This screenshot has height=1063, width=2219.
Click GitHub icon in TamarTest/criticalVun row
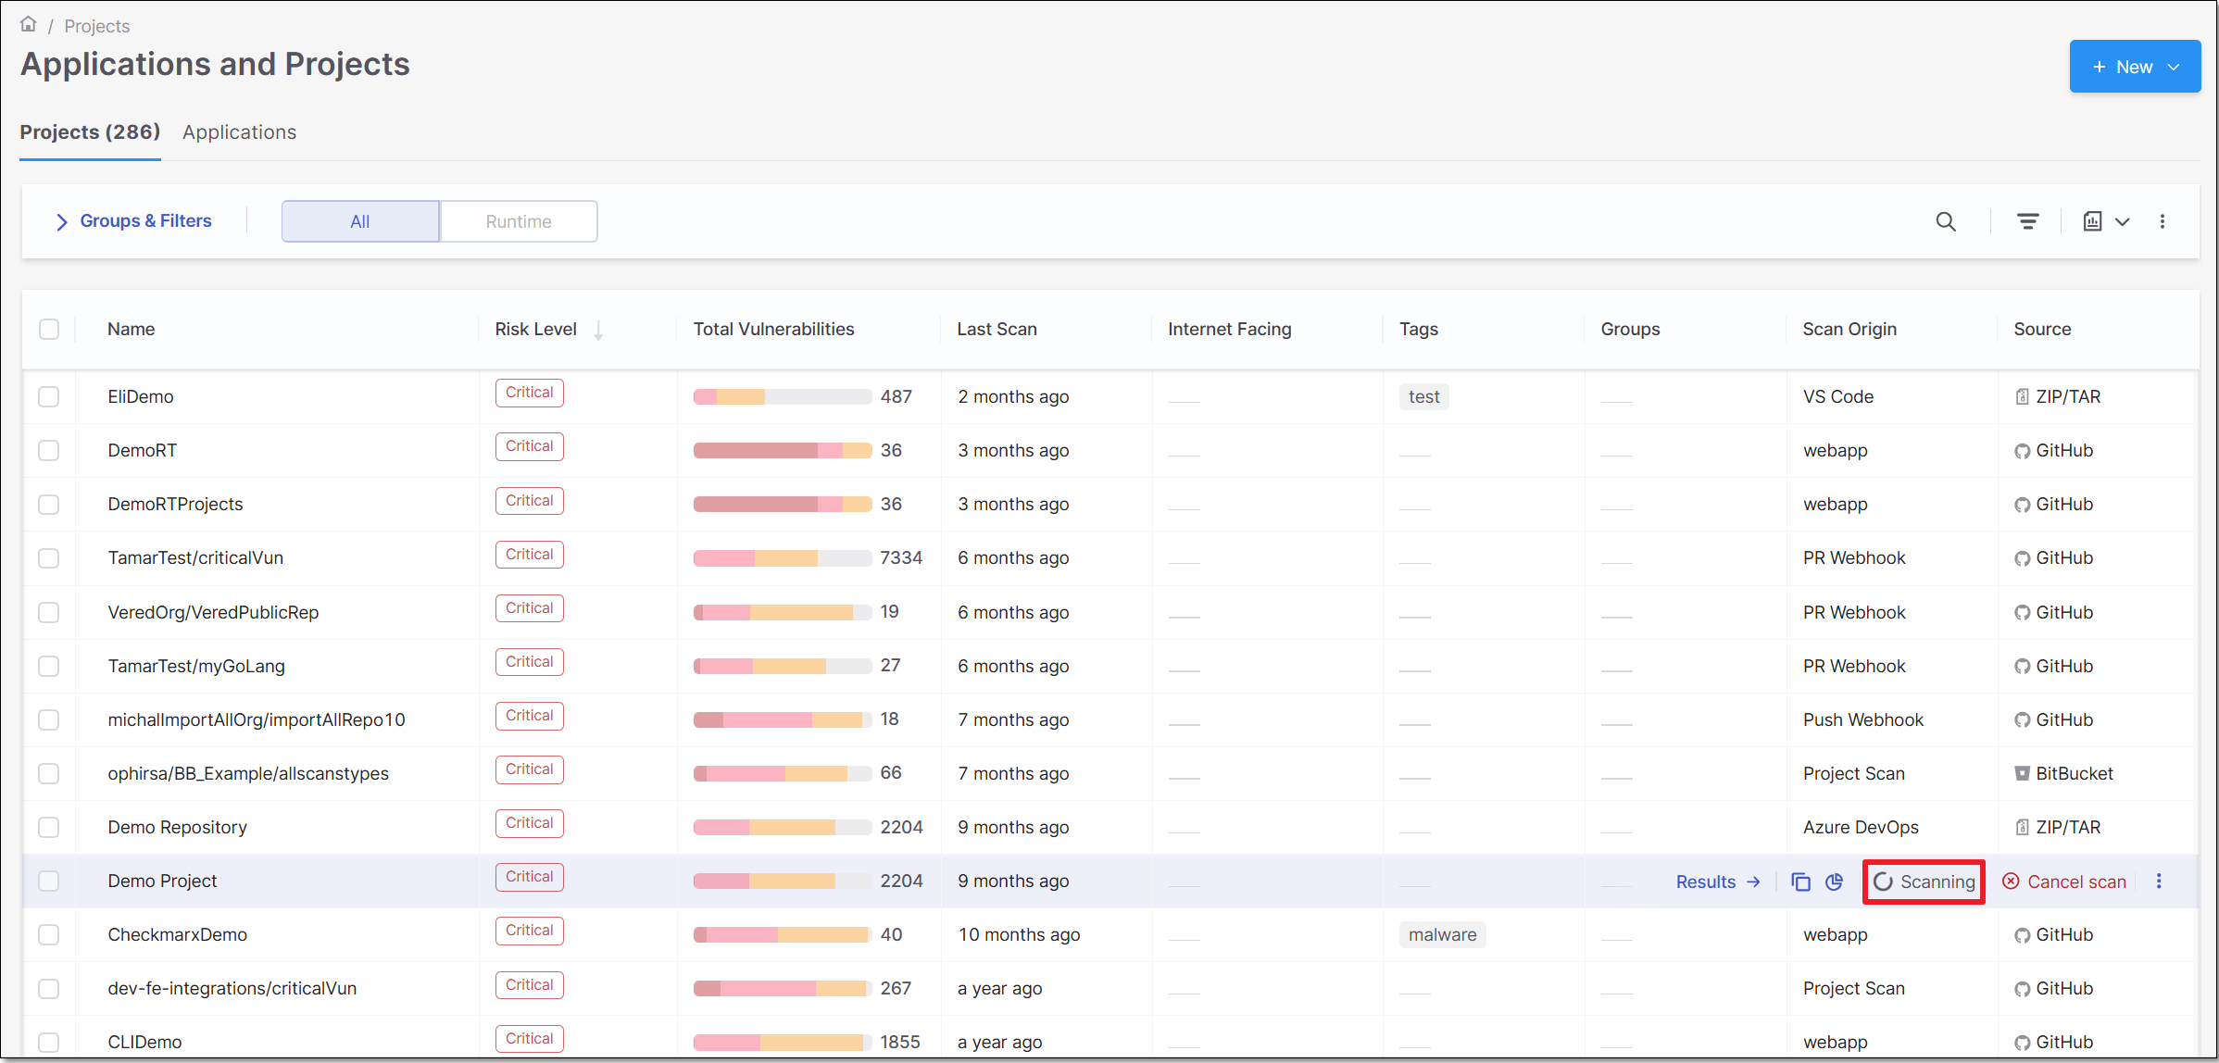click(2022, 558)
